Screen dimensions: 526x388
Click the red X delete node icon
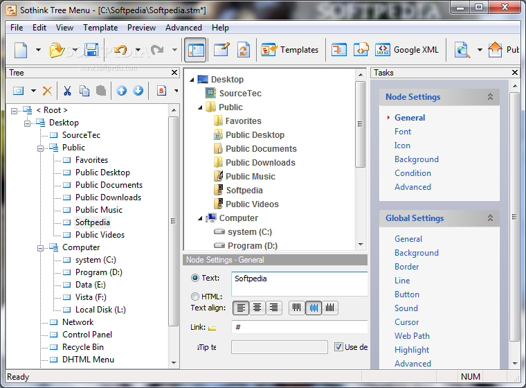[x=47, y=91]
